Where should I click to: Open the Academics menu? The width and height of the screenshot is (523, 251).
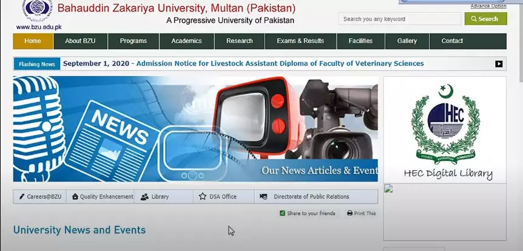(x=186, y=41)
